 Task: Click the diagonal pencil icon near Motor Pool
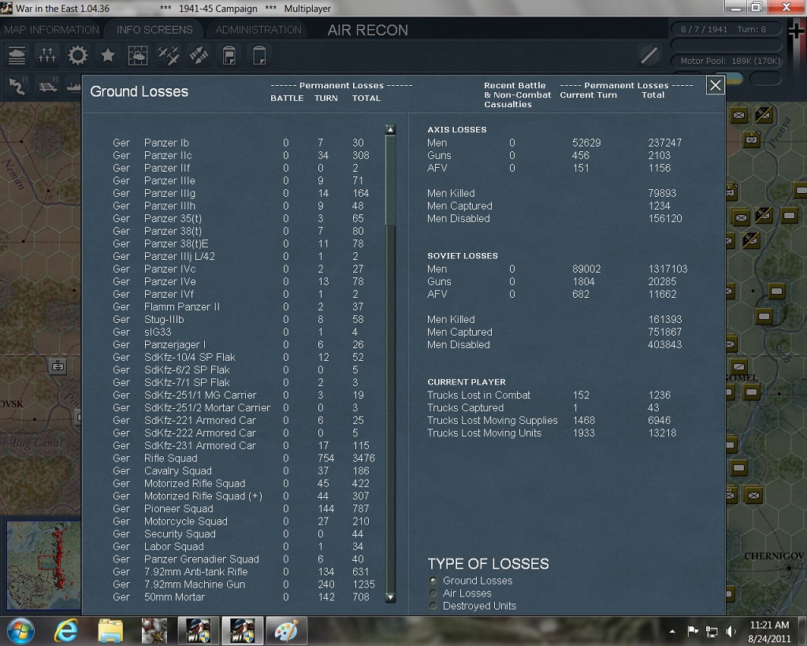(x=649, y=55)
